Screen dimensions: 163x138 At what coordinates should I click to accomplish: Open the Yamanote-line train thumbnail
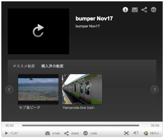tap(82, 89)
